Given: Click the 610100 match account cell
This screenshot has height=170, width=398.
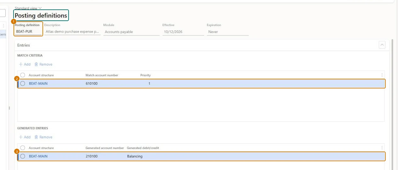Looking at the screenshot, I should pos(92,83).
